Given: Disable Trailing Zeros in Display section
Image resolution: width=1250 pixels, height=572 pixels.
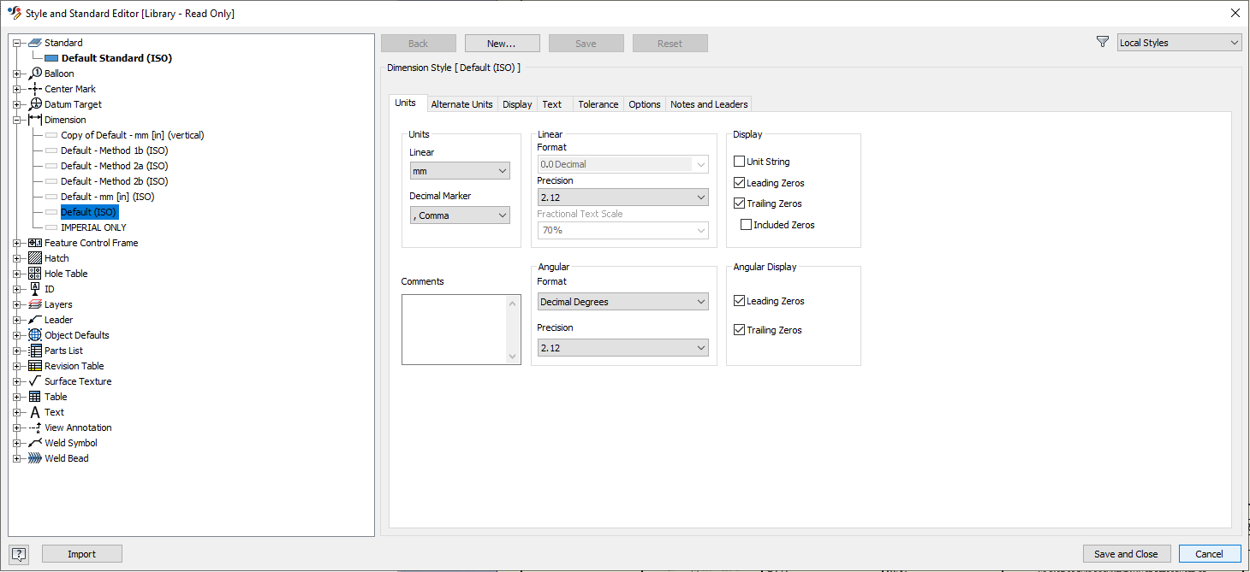Looking at the screenshot, I should 739,203.
